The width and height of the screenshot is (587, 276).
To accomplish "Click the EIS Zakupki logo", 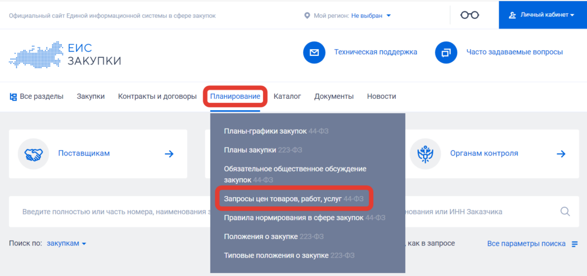I will (x=65, y=54).
